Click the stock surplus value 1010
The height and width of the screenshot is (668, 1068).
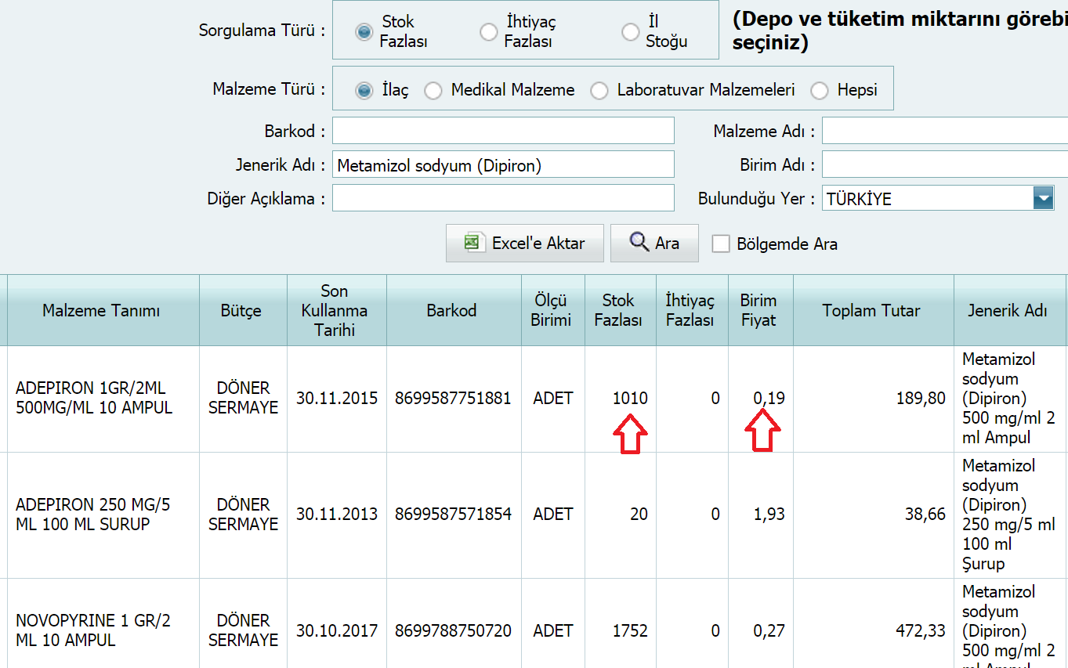(x=630, y=398)
